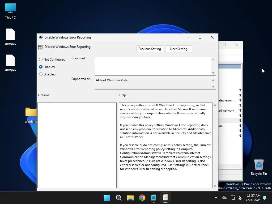
Task: Maximize the background Group Policy window
Action: point(224,45)
